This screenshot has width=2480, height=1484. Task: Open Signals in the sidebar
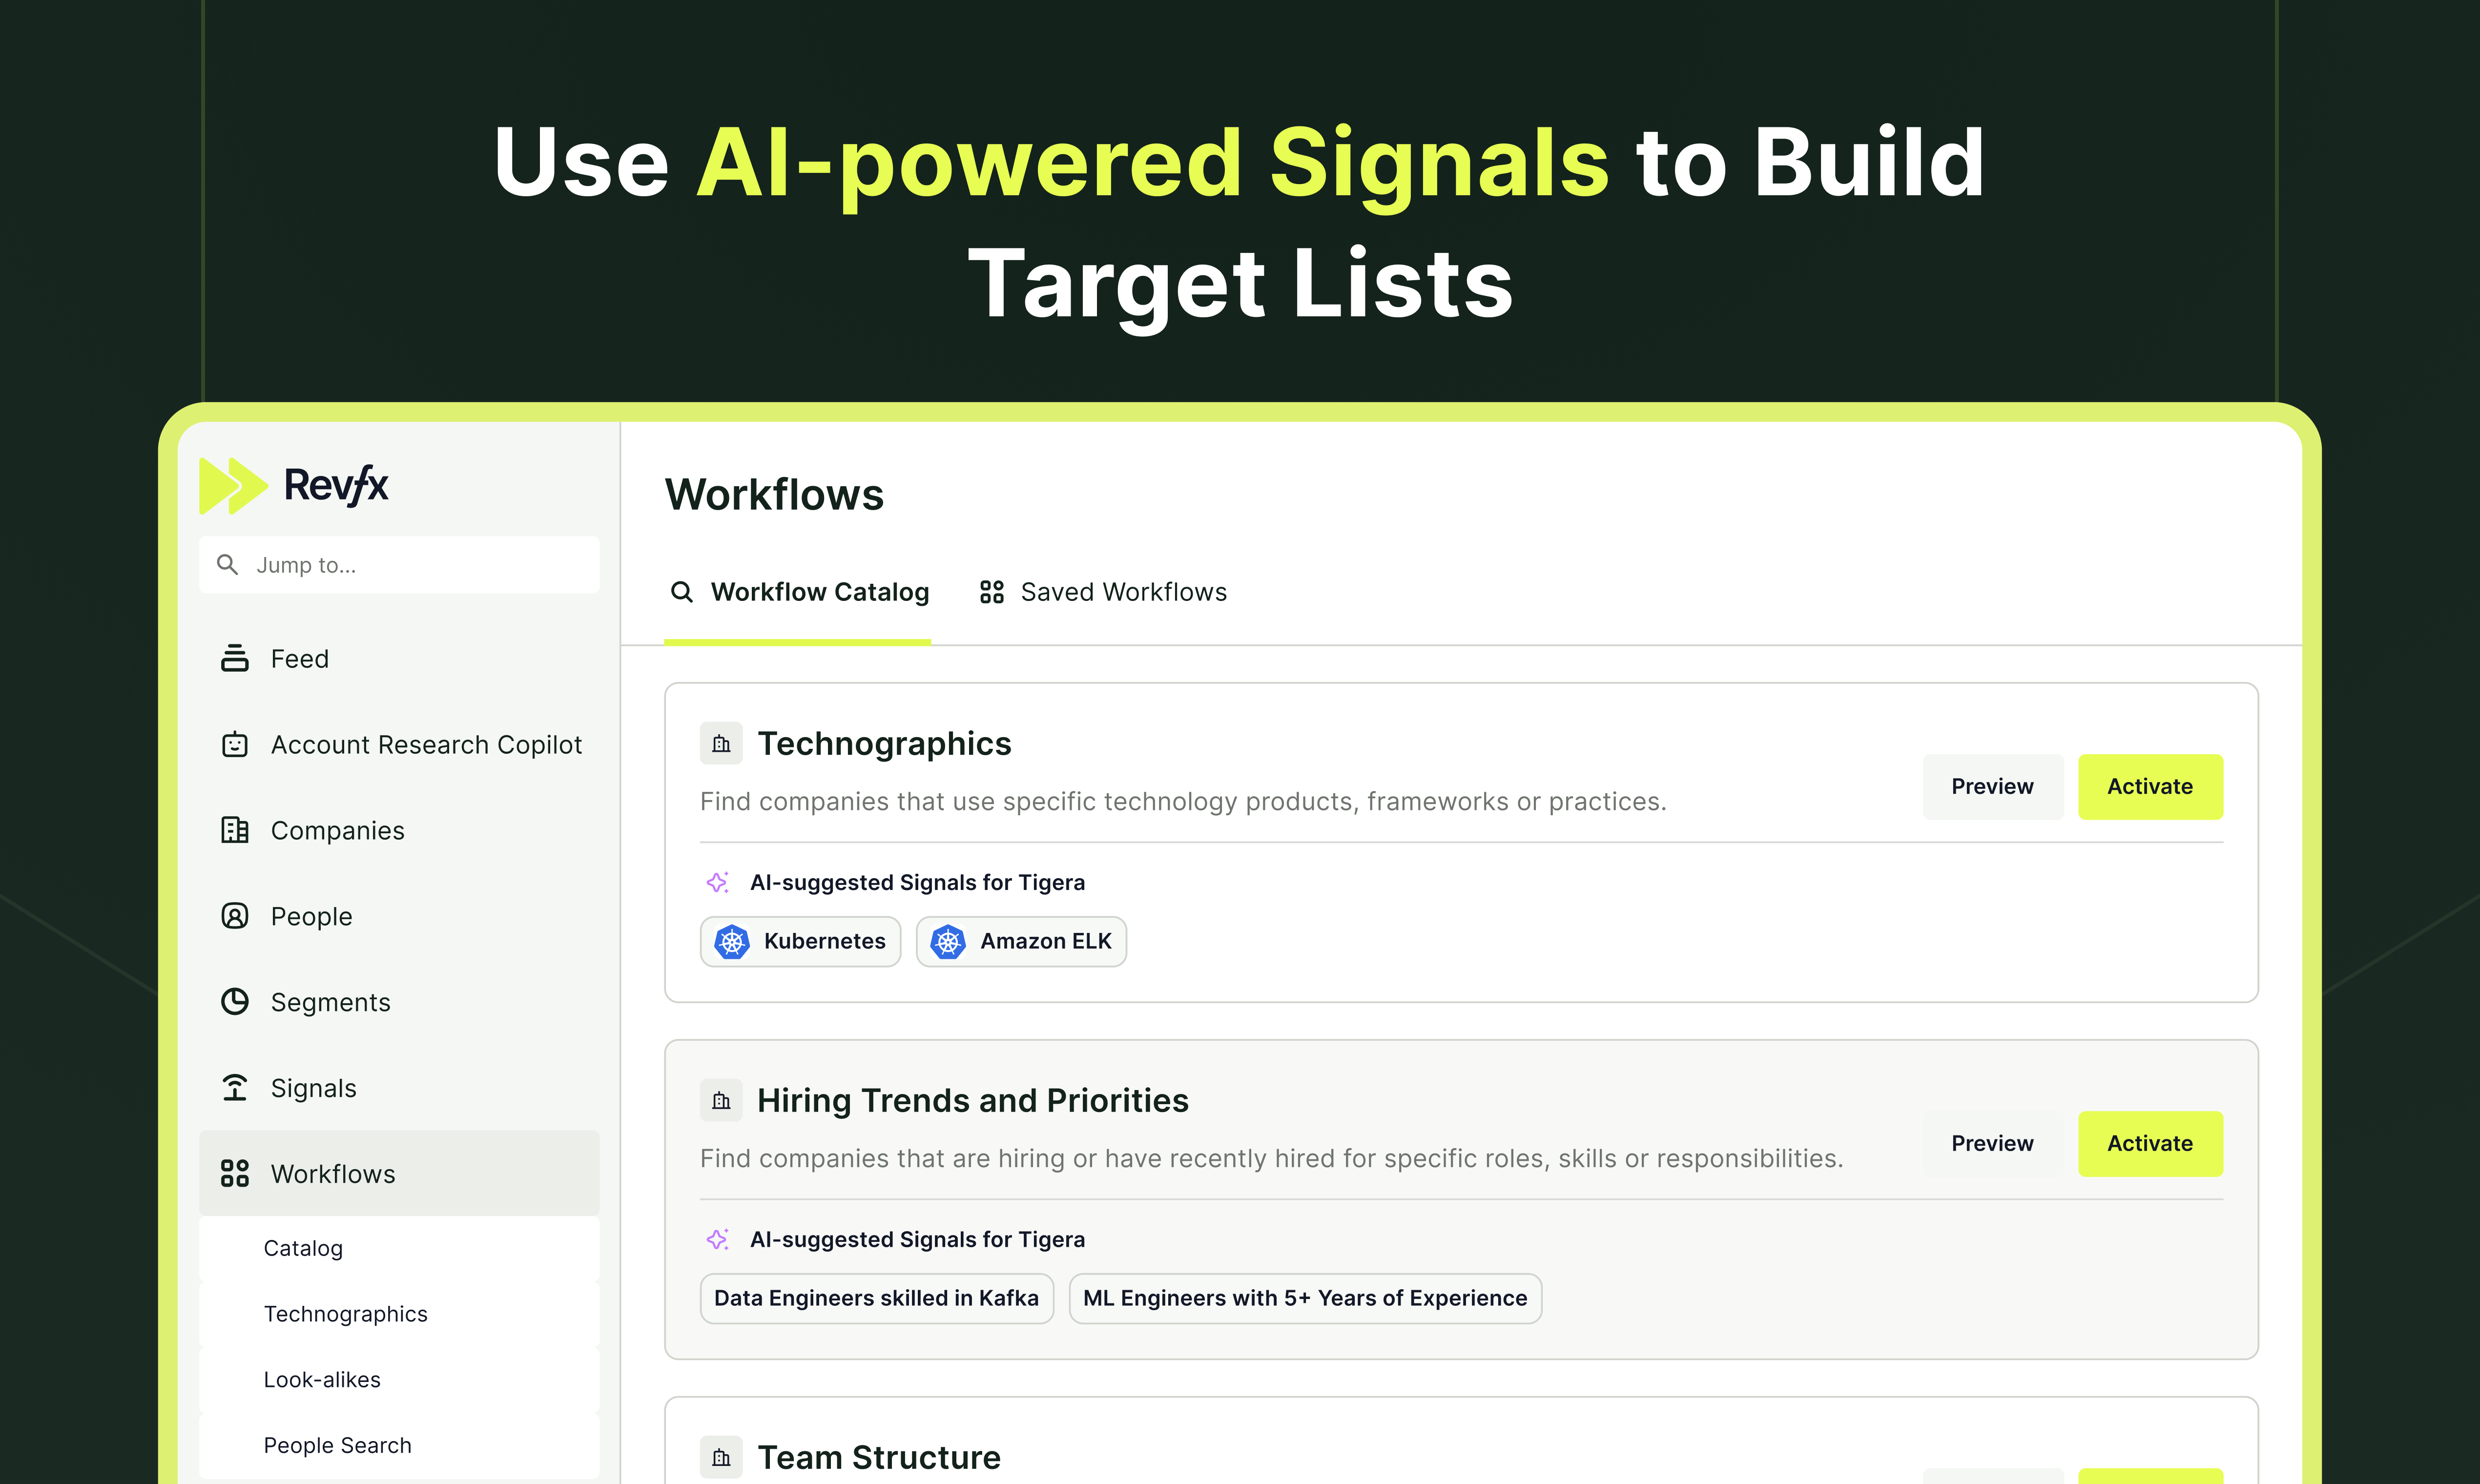point(399,1089)
